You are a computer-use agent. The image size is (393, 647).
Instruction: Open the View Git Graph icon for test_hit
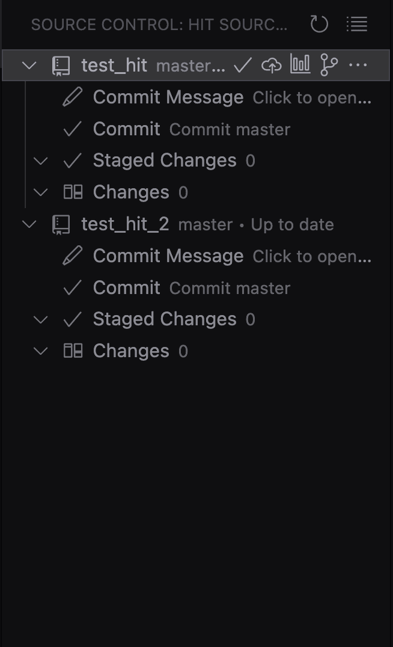300,64
